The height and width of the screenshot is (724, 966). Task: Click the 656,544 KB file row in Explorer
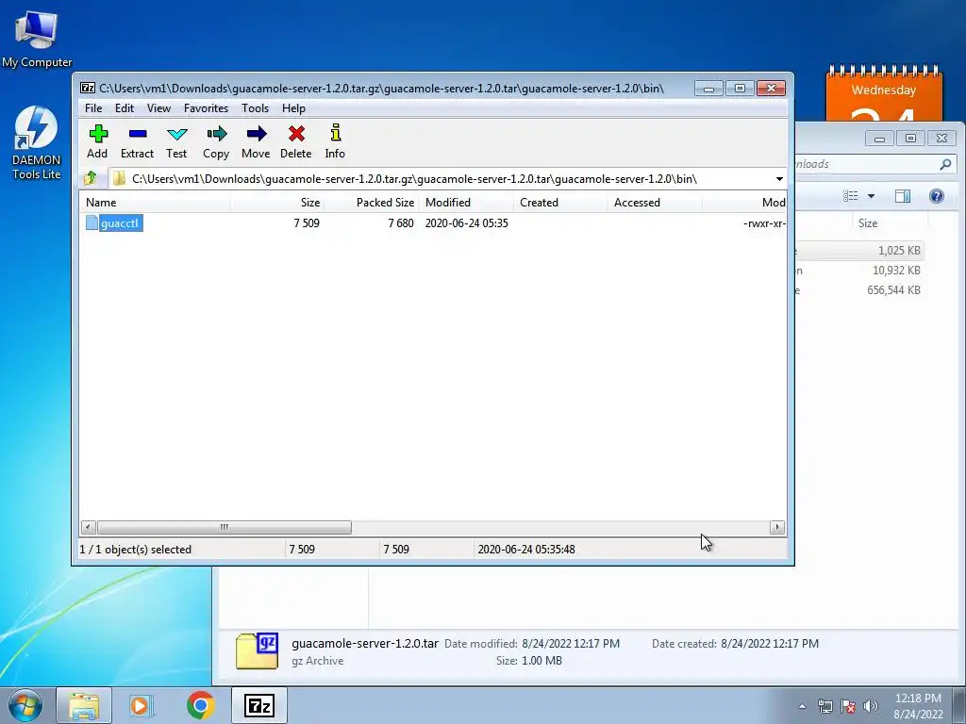coord(860,290)
